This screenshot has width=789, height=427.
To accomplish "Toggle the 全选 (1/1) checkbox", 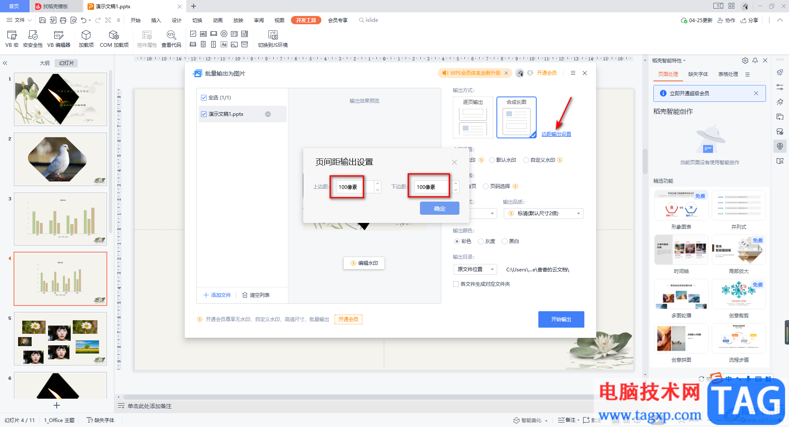I will (x=204, y=98).
